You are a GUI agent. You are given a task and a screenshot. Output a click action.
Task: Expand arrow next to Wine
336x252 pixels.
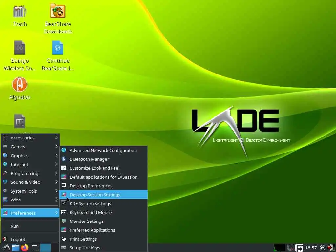click(56, 200)
